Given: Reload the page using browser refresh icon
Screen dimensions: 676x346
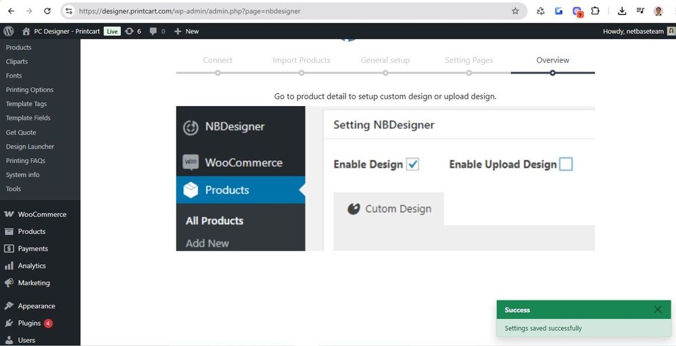Looking at the screenshot, I should tap(47, 11).
